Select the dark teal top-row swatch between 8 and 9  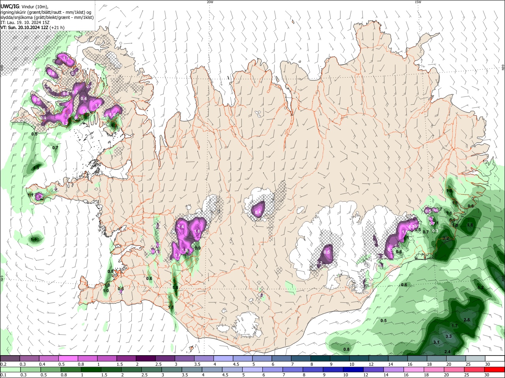[x=320, y=359]
